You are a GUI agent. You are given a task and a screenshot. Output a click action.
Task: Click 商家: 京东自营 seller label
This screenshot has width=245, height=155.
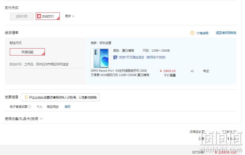pos(101,43)
